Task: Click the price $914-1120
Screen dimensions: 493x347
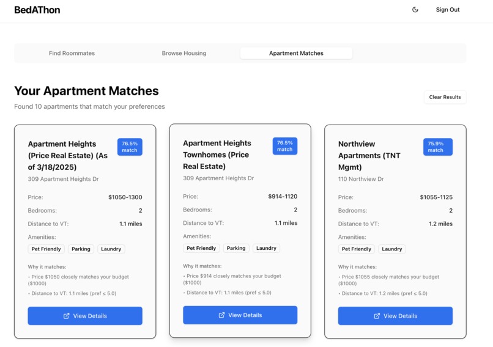Action: tap(283, 197)
